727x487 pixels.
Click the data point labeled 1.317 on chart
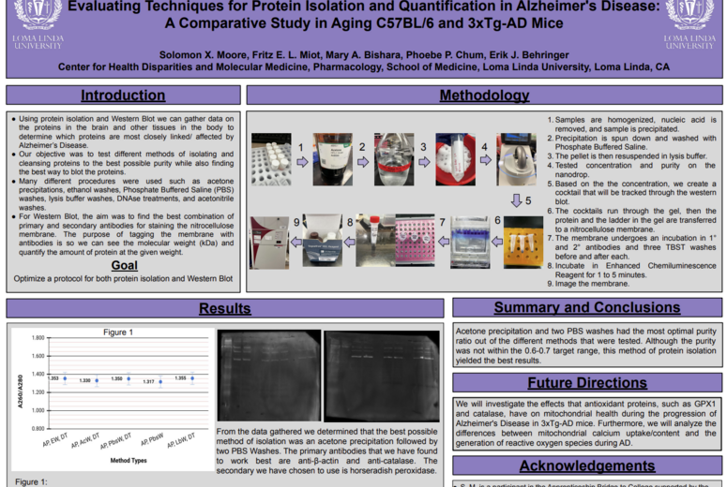160,382
